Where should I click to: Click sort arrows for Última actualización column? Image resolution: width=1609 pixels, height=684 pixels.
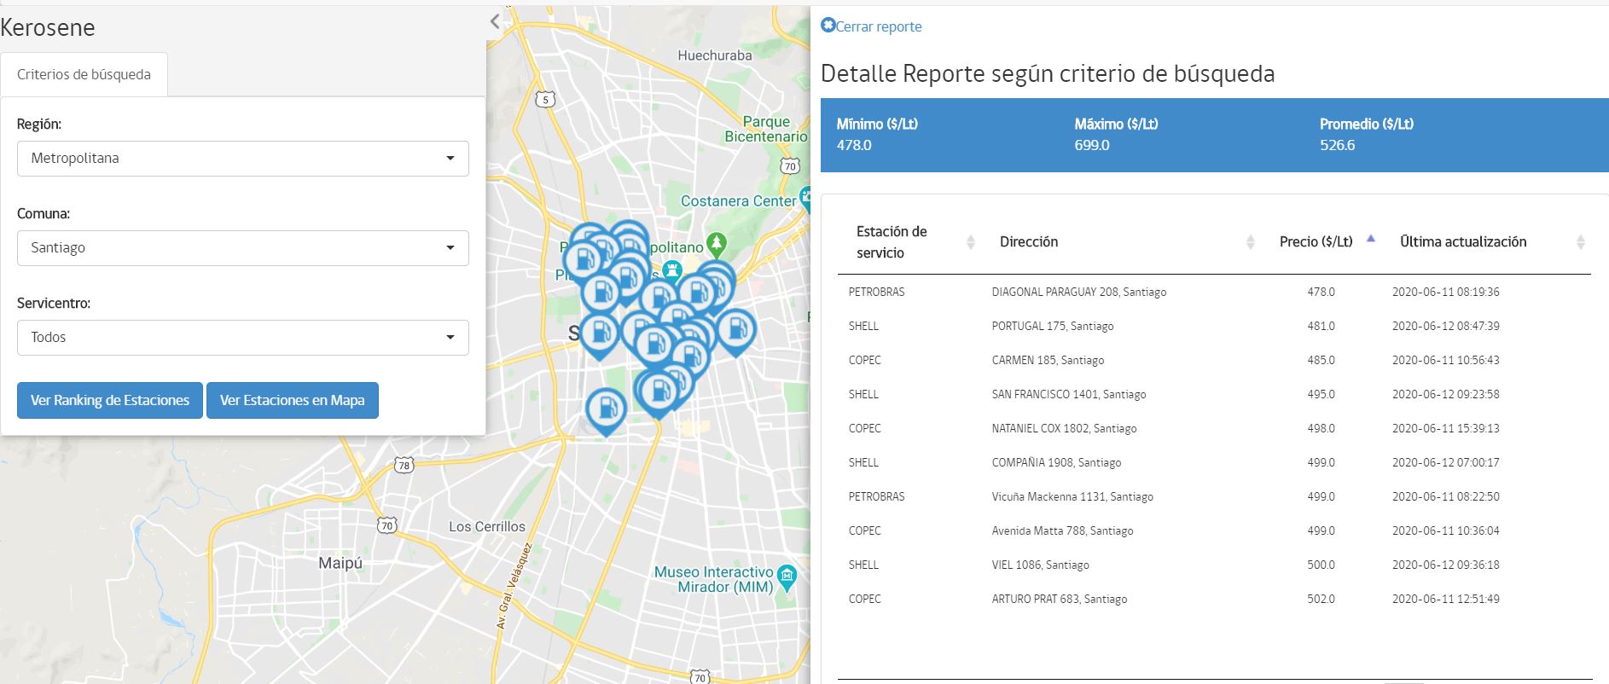pyautogui.click(x=1580, y=242)
